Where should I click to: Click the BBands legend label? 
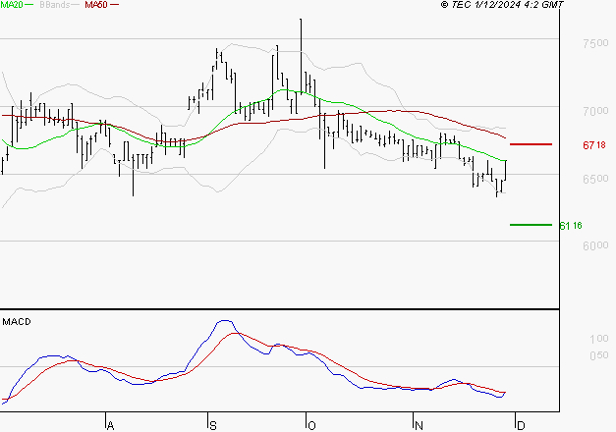coord(55,5)
